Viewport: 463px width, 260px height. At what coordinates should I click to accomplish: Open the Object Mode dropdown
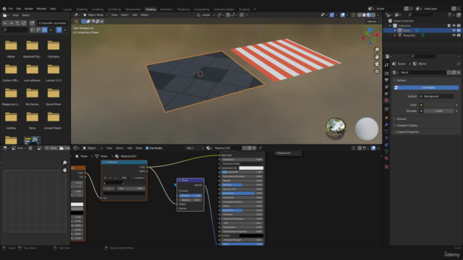click(95, 14)
